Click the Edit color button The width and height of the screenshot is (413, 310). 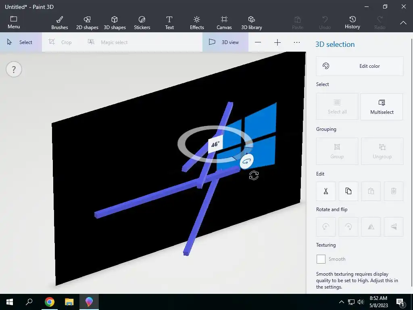tap(359, 66)
